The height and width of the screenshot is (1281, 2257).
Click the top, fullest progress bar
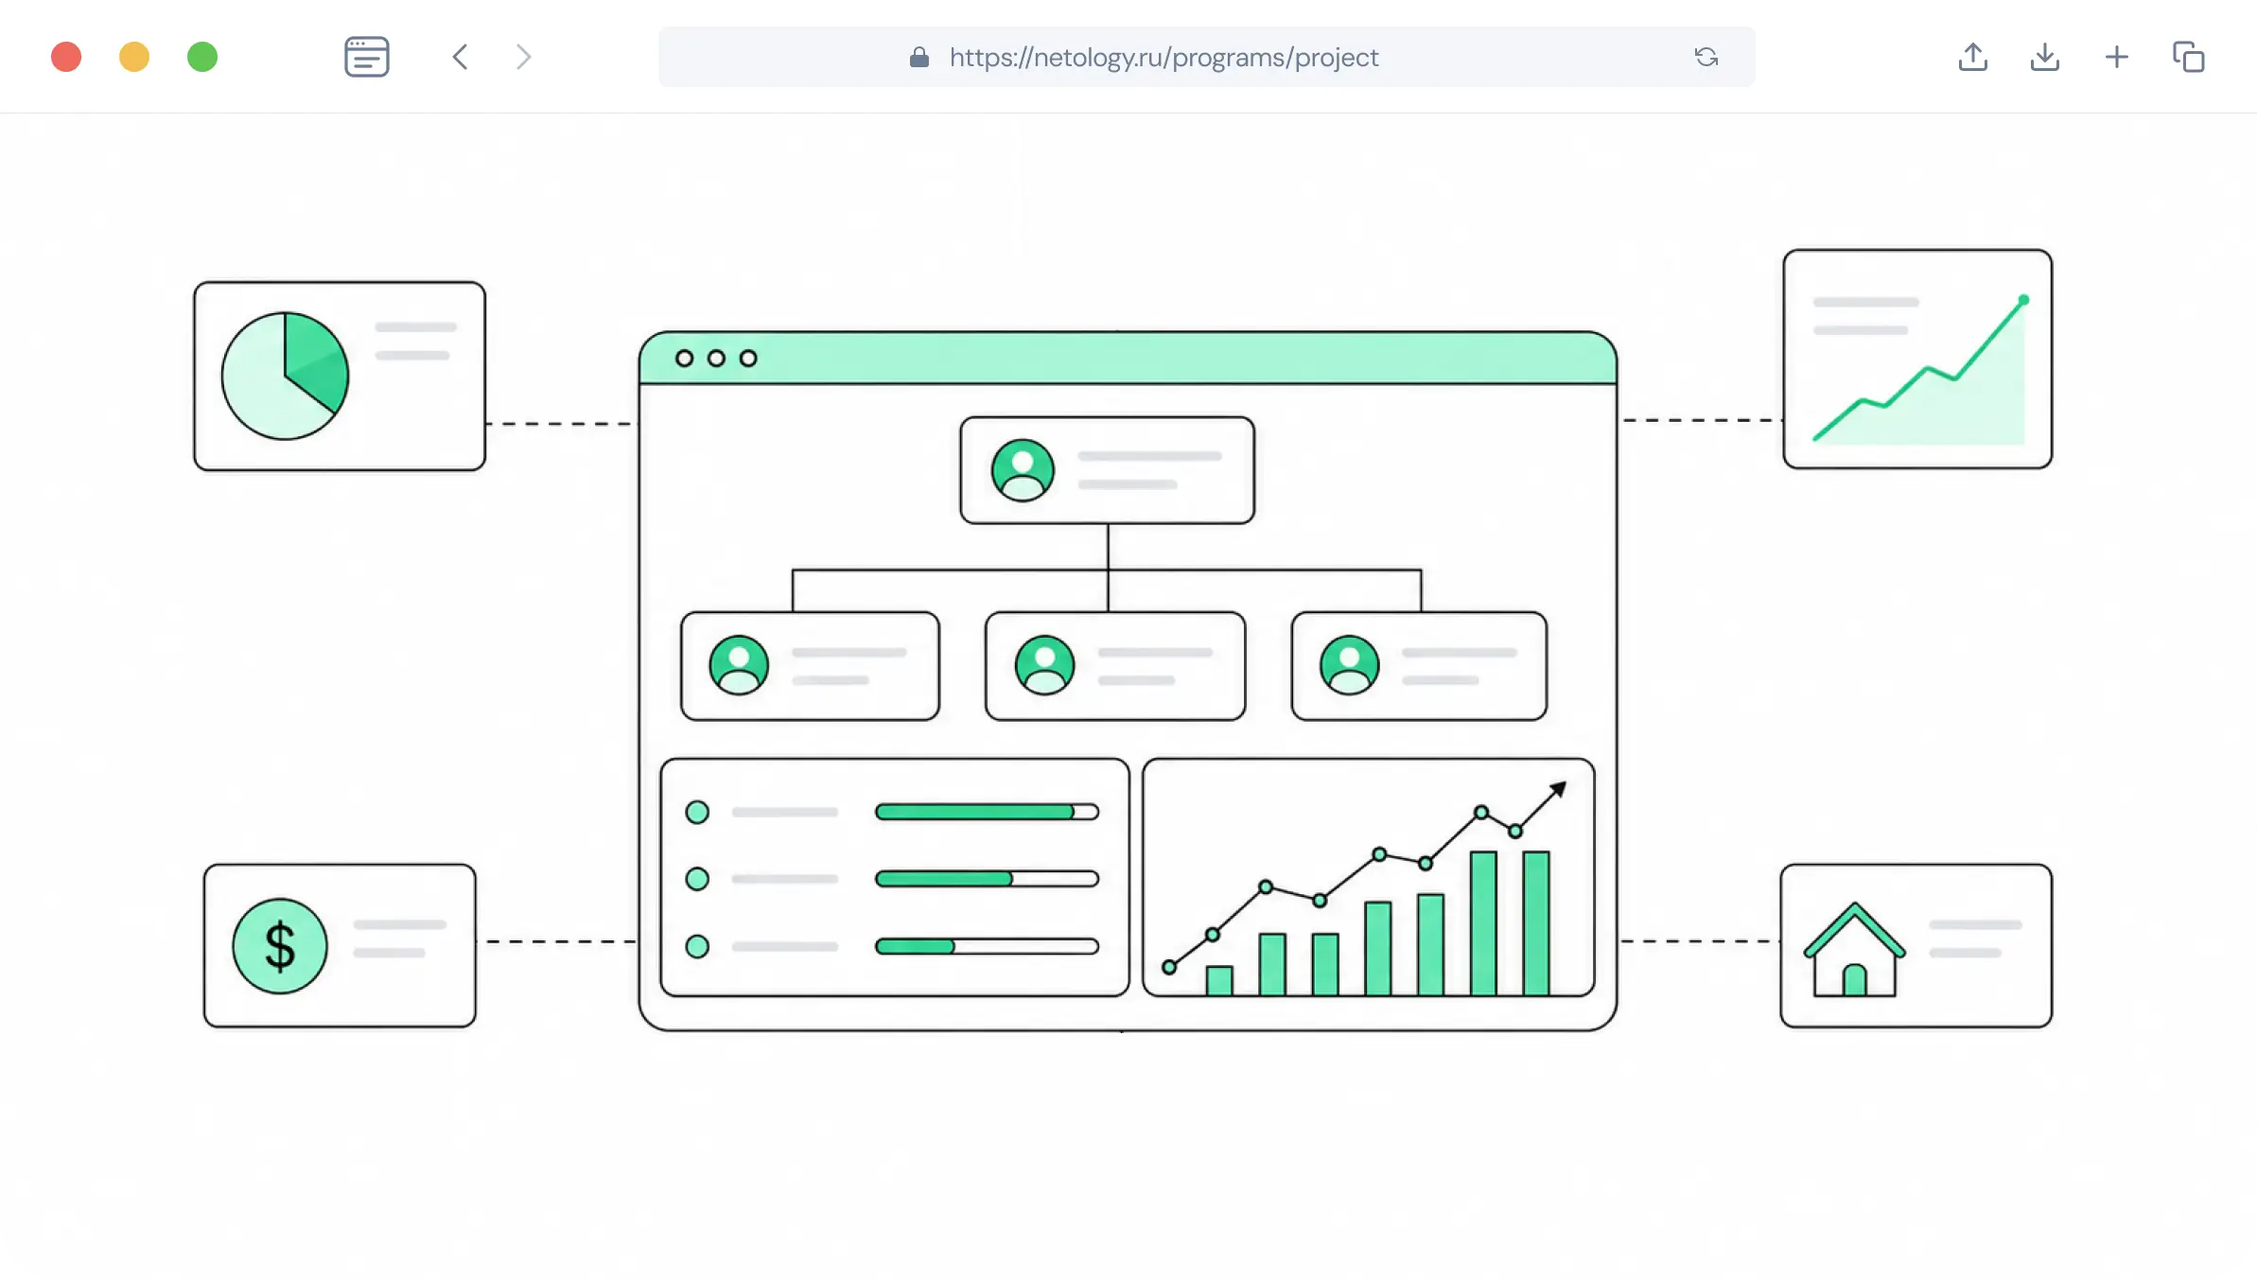[987, 812]
